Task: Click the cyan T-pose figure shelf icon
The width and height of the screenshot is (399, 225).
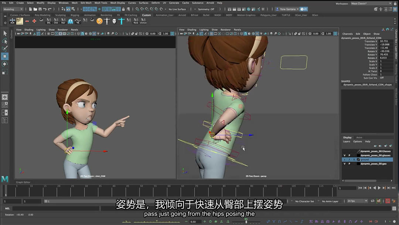Action: point(122,21)
